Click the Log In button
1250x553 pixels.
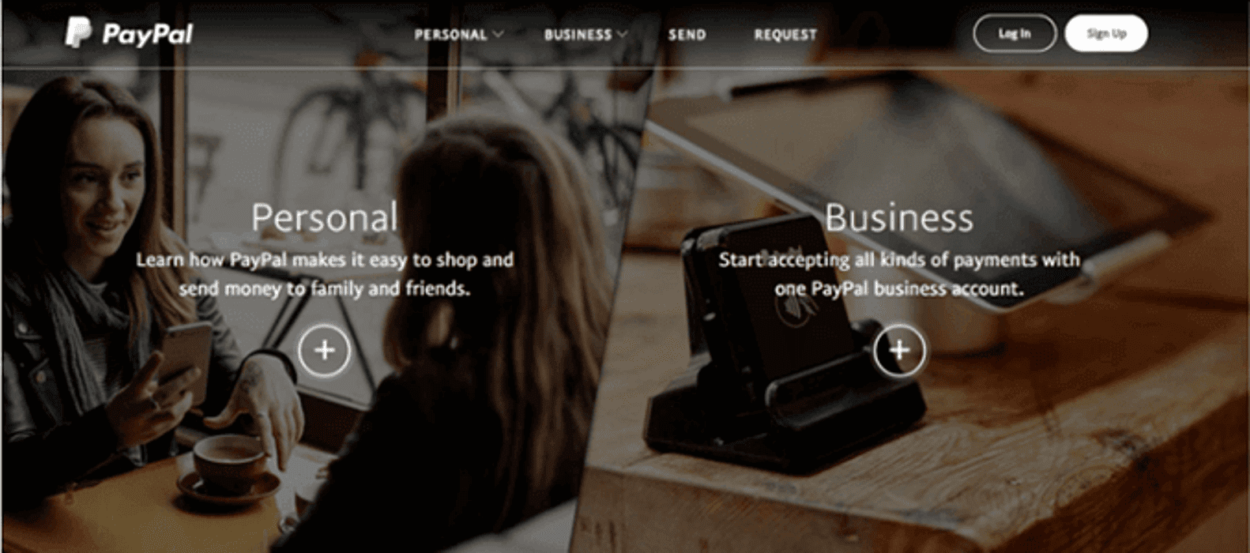point(1015,33)
